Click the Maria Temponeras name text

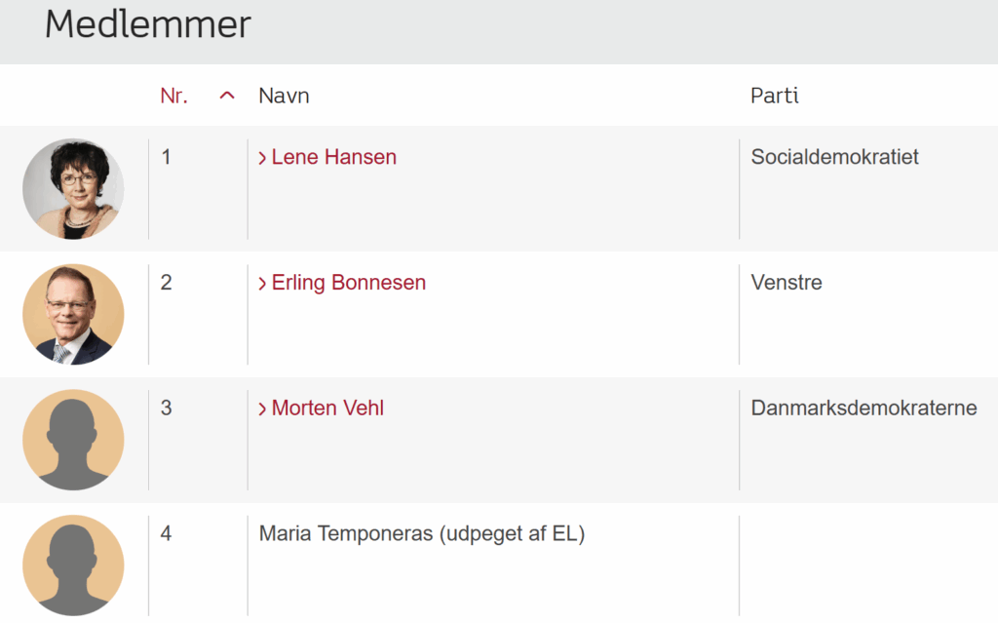[x=421, y=534]
